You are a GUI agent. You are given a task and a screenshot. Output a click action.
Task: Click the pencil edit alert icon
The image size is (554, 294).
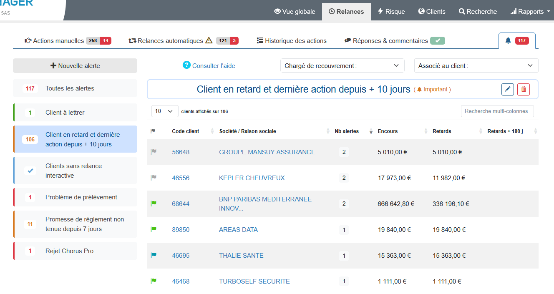pyautogui.click(x=507, y=89)
